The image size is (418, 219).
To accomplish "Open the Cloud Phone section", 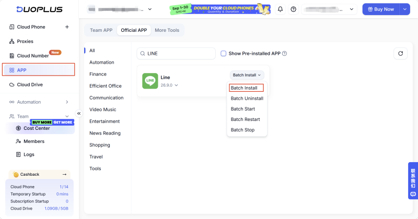I will [31, 27].
